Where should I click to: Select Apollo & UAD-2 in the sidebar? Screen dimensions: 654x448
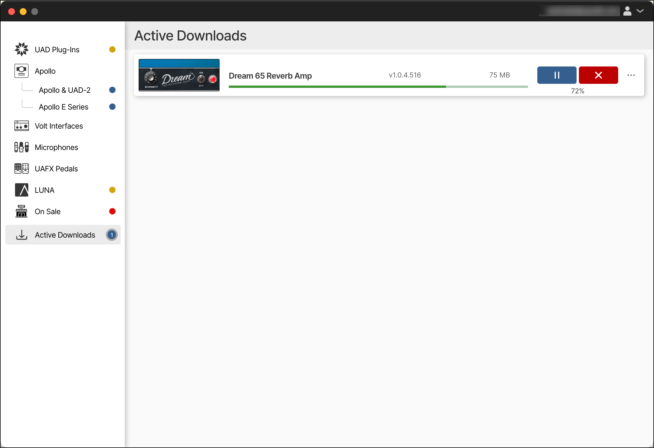pos(65,90)
